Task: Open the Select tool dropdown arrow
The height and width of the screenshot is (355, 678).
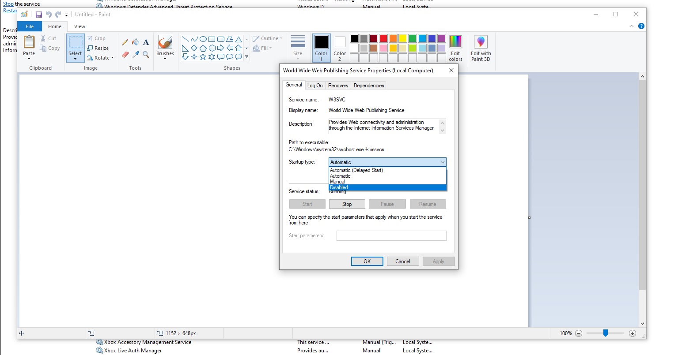Action: [x=75, y=59]
